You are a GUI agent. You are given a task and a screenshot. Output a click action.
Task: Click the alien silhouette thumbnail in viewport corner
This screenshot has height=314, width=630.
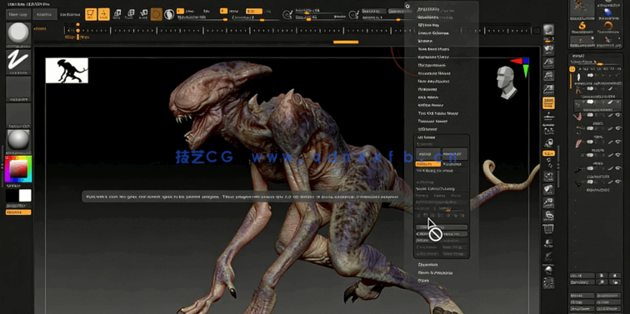point(67,71)
